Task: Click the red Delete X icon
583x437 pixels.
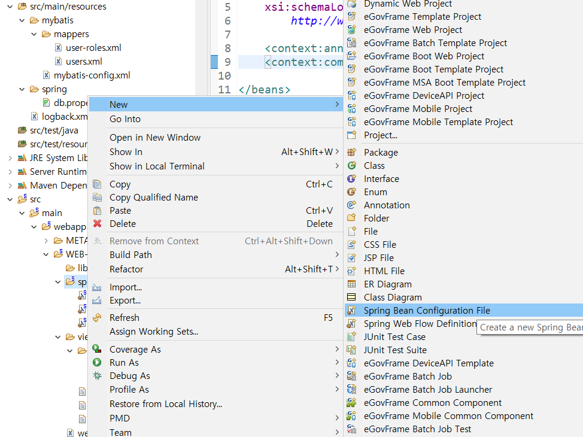Action: [97, 223]
